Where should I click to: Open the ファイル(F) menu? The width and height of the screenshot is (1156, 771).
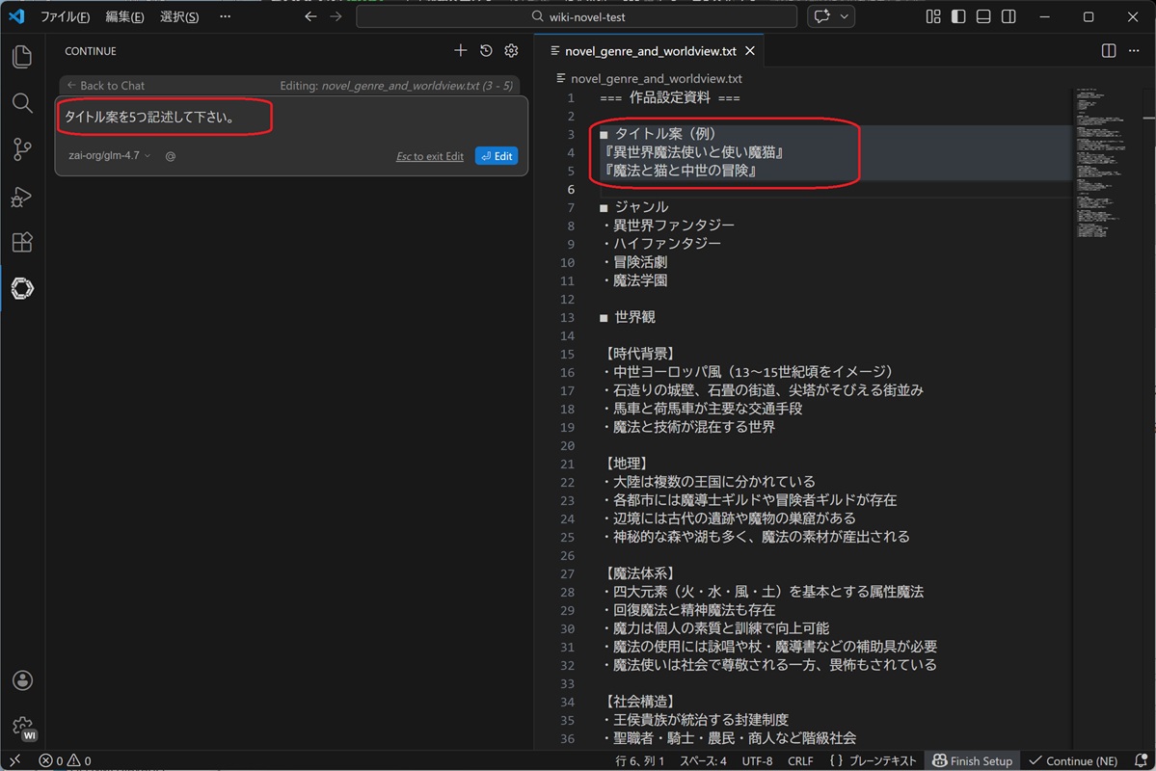click(x=65, y=17)
